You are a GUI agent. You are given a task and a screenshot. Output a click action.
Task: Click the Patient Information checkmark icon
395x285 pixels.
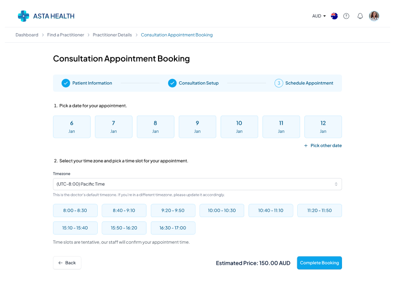(x=66, y=83)
